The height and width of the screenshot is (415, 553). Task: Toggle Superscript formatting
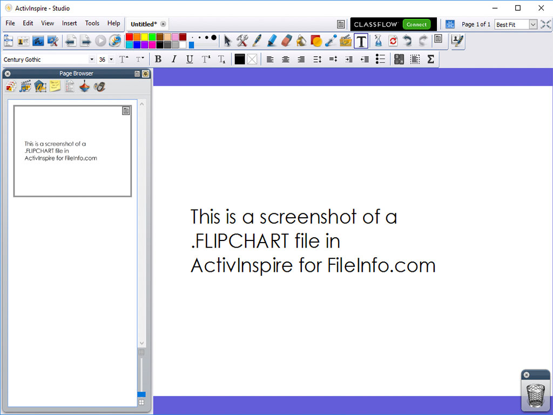point(206,59)
